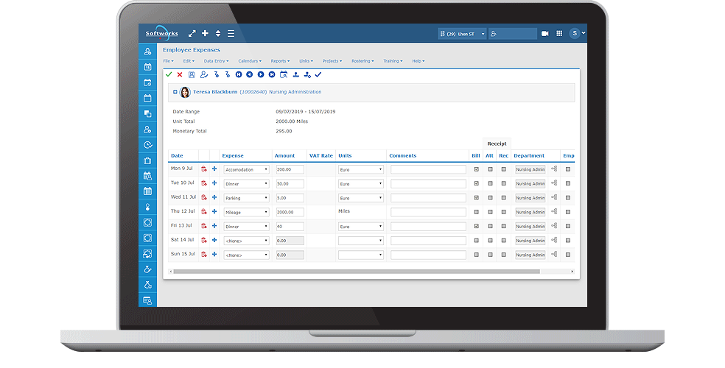Click the amount field showing 200.00
The width and height of the screenshot is (725, 368).
tap(290, 169)
